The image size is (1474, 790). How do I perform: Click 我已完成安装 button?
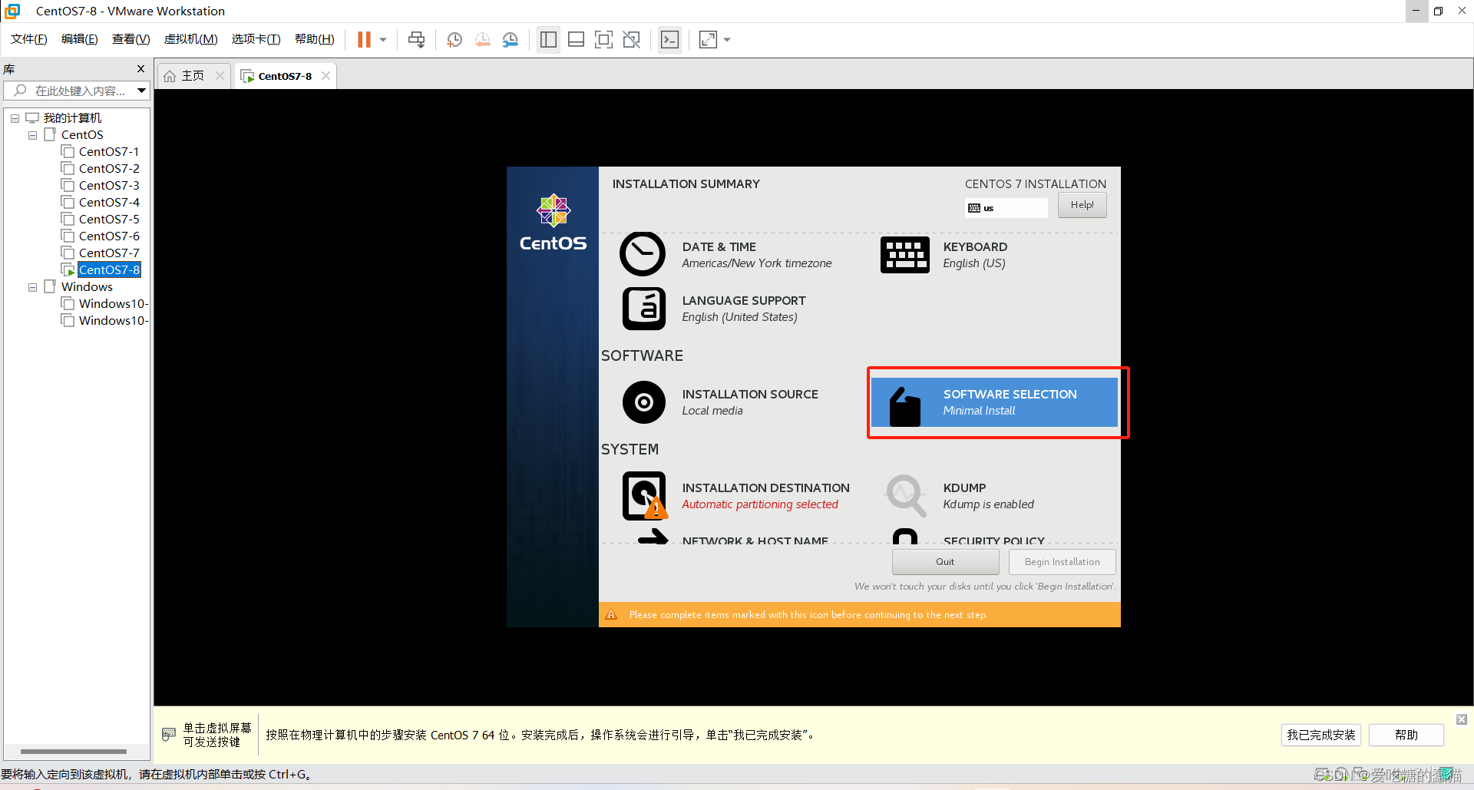click(1320, 735)
